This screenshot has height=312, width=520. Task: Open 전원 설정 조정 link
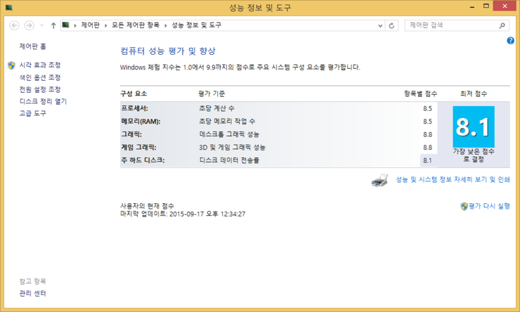click(40, 89)
